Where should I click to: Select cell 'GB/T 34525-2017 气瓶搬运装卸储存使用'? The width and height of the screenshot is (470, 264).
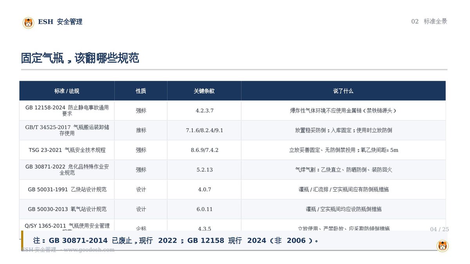[x=67, y=130]
